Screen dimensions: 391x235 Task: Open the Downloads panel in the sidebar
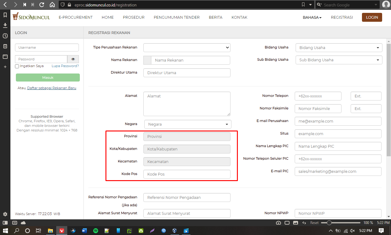click(5, 25)
